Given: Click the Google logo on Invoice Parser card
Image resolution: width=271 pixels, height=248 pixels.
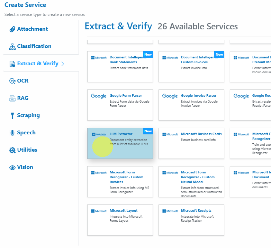Looking at the screenshot, I should [170, 96].
